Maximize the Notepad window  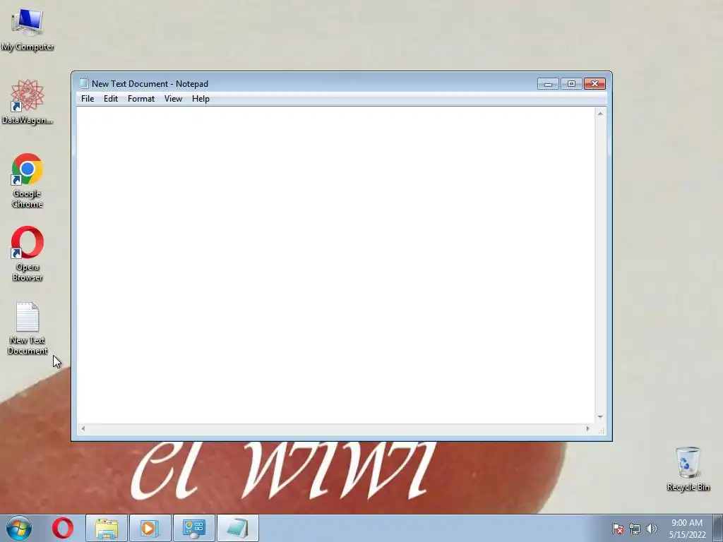tap(571, 83)
